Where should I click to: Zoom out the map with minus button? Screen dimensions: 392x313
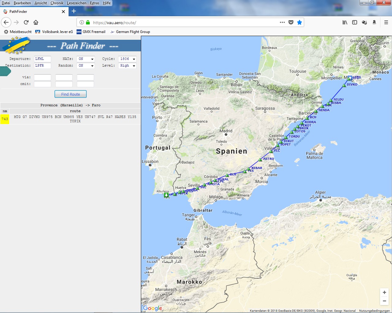point(384,301)
